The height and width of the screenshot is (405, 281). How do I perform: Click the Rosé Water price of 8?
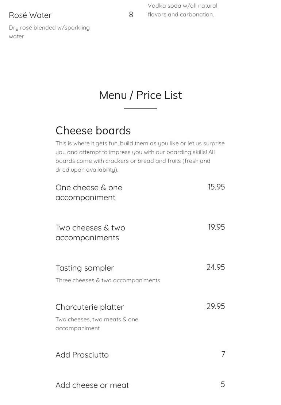[x=131, y=15]
